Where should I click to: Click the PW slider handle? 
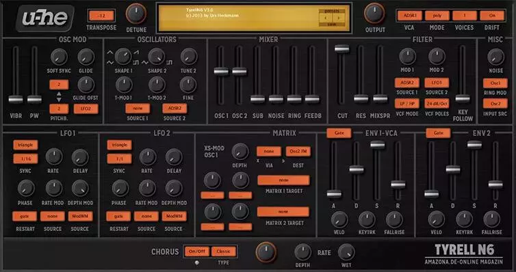click(x=34, y=99)
